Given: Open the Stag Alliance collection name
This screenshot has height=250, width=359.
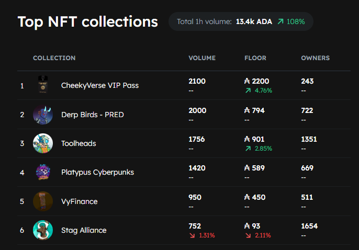Looking at the screenshot, I should point(84,230).
